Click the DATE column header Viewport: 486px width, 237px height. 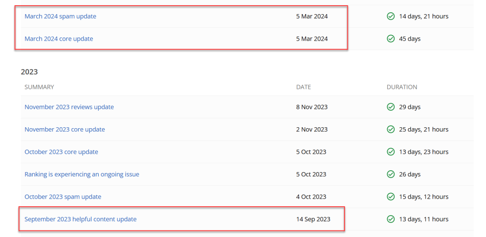point(303,87)
